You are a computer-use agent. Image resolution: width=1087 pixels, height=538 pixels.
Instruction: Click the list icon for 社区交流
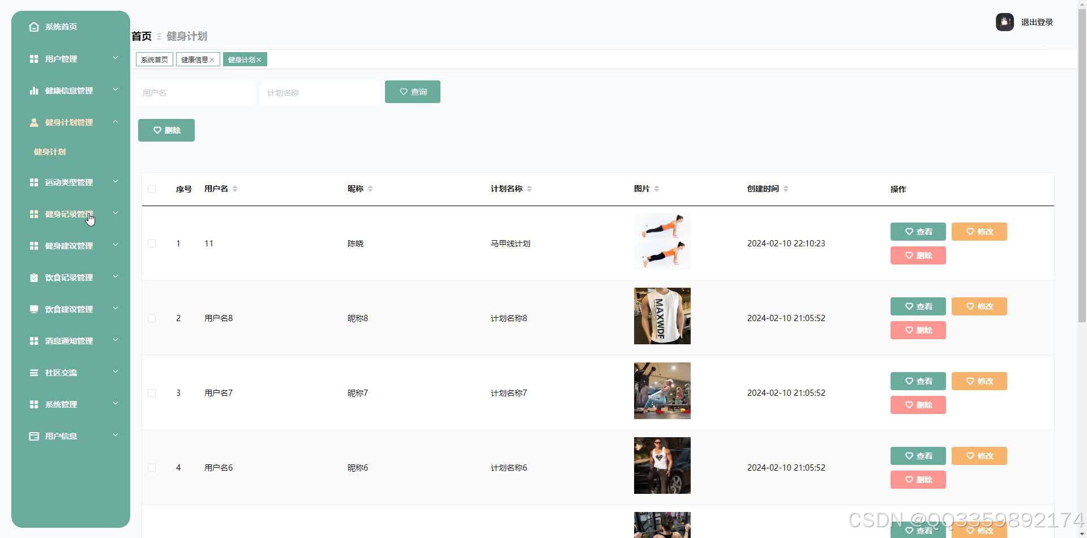34,373
